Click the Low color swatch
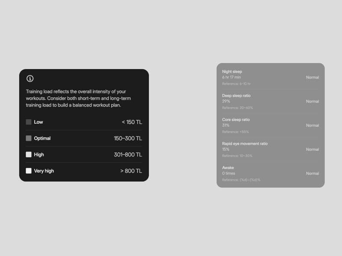 (x=29, y=122)
